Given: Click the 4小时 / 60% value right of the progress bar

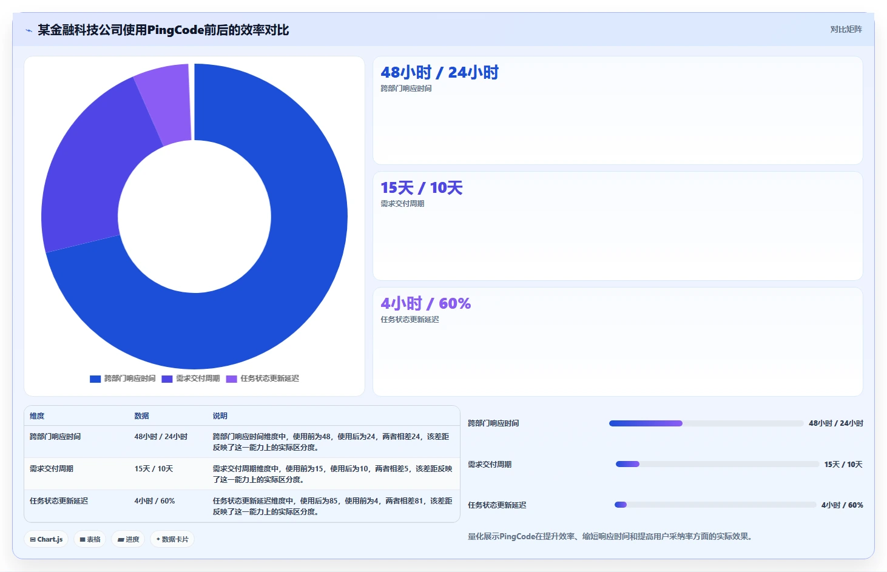Looking at the screenshot, I should (842, 505).
